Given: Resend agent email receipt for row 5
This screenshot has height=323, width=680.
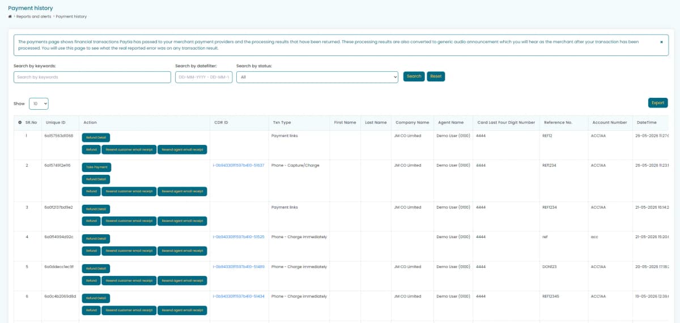Looking at the screenshot, I should point(182,281).
